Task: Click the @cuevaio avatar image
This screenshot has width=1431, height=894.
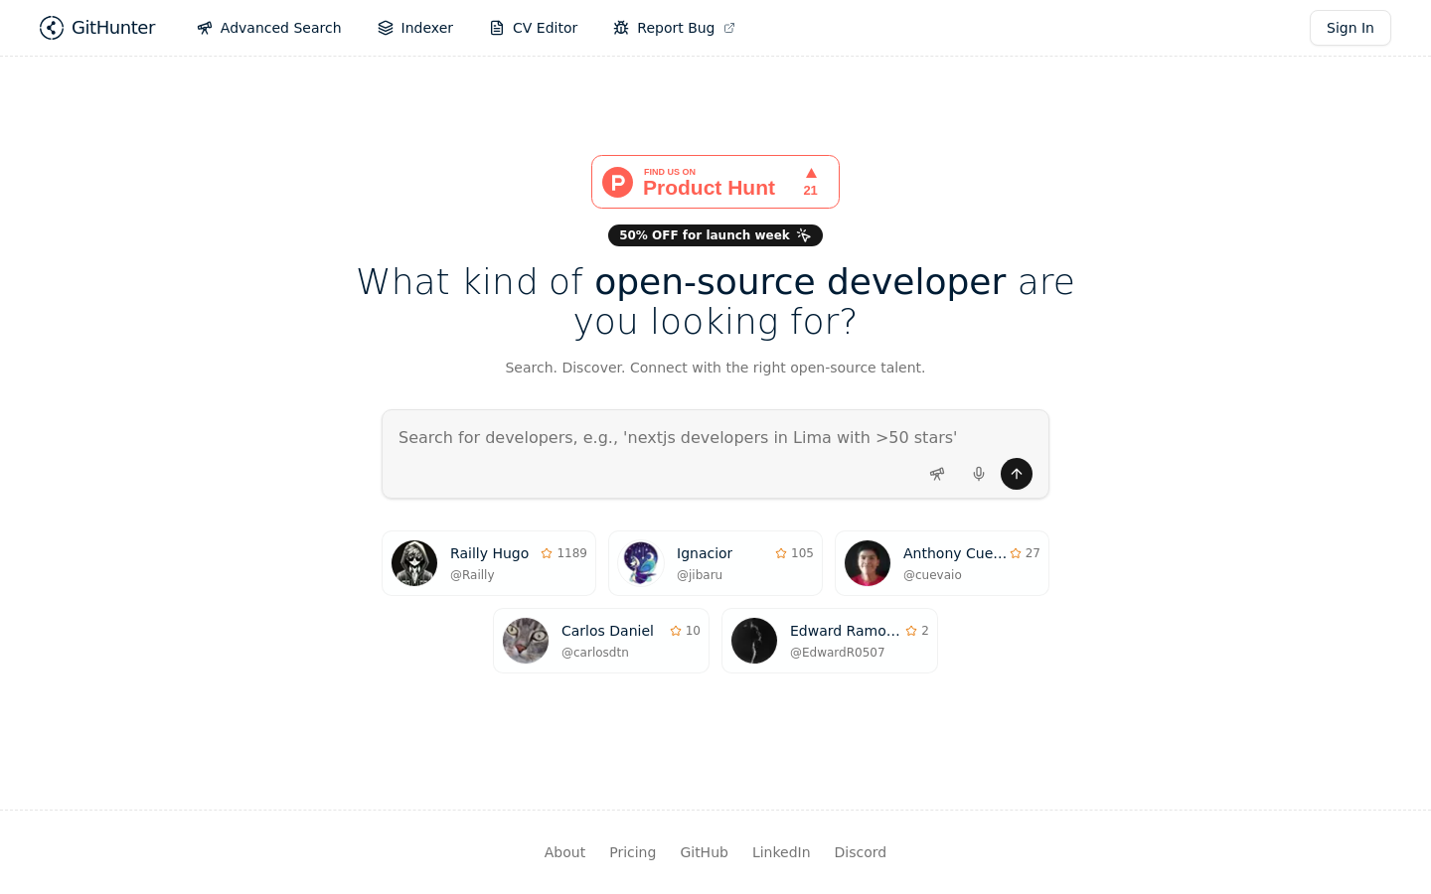Action: pyautogui.click(x=868, y=563)
